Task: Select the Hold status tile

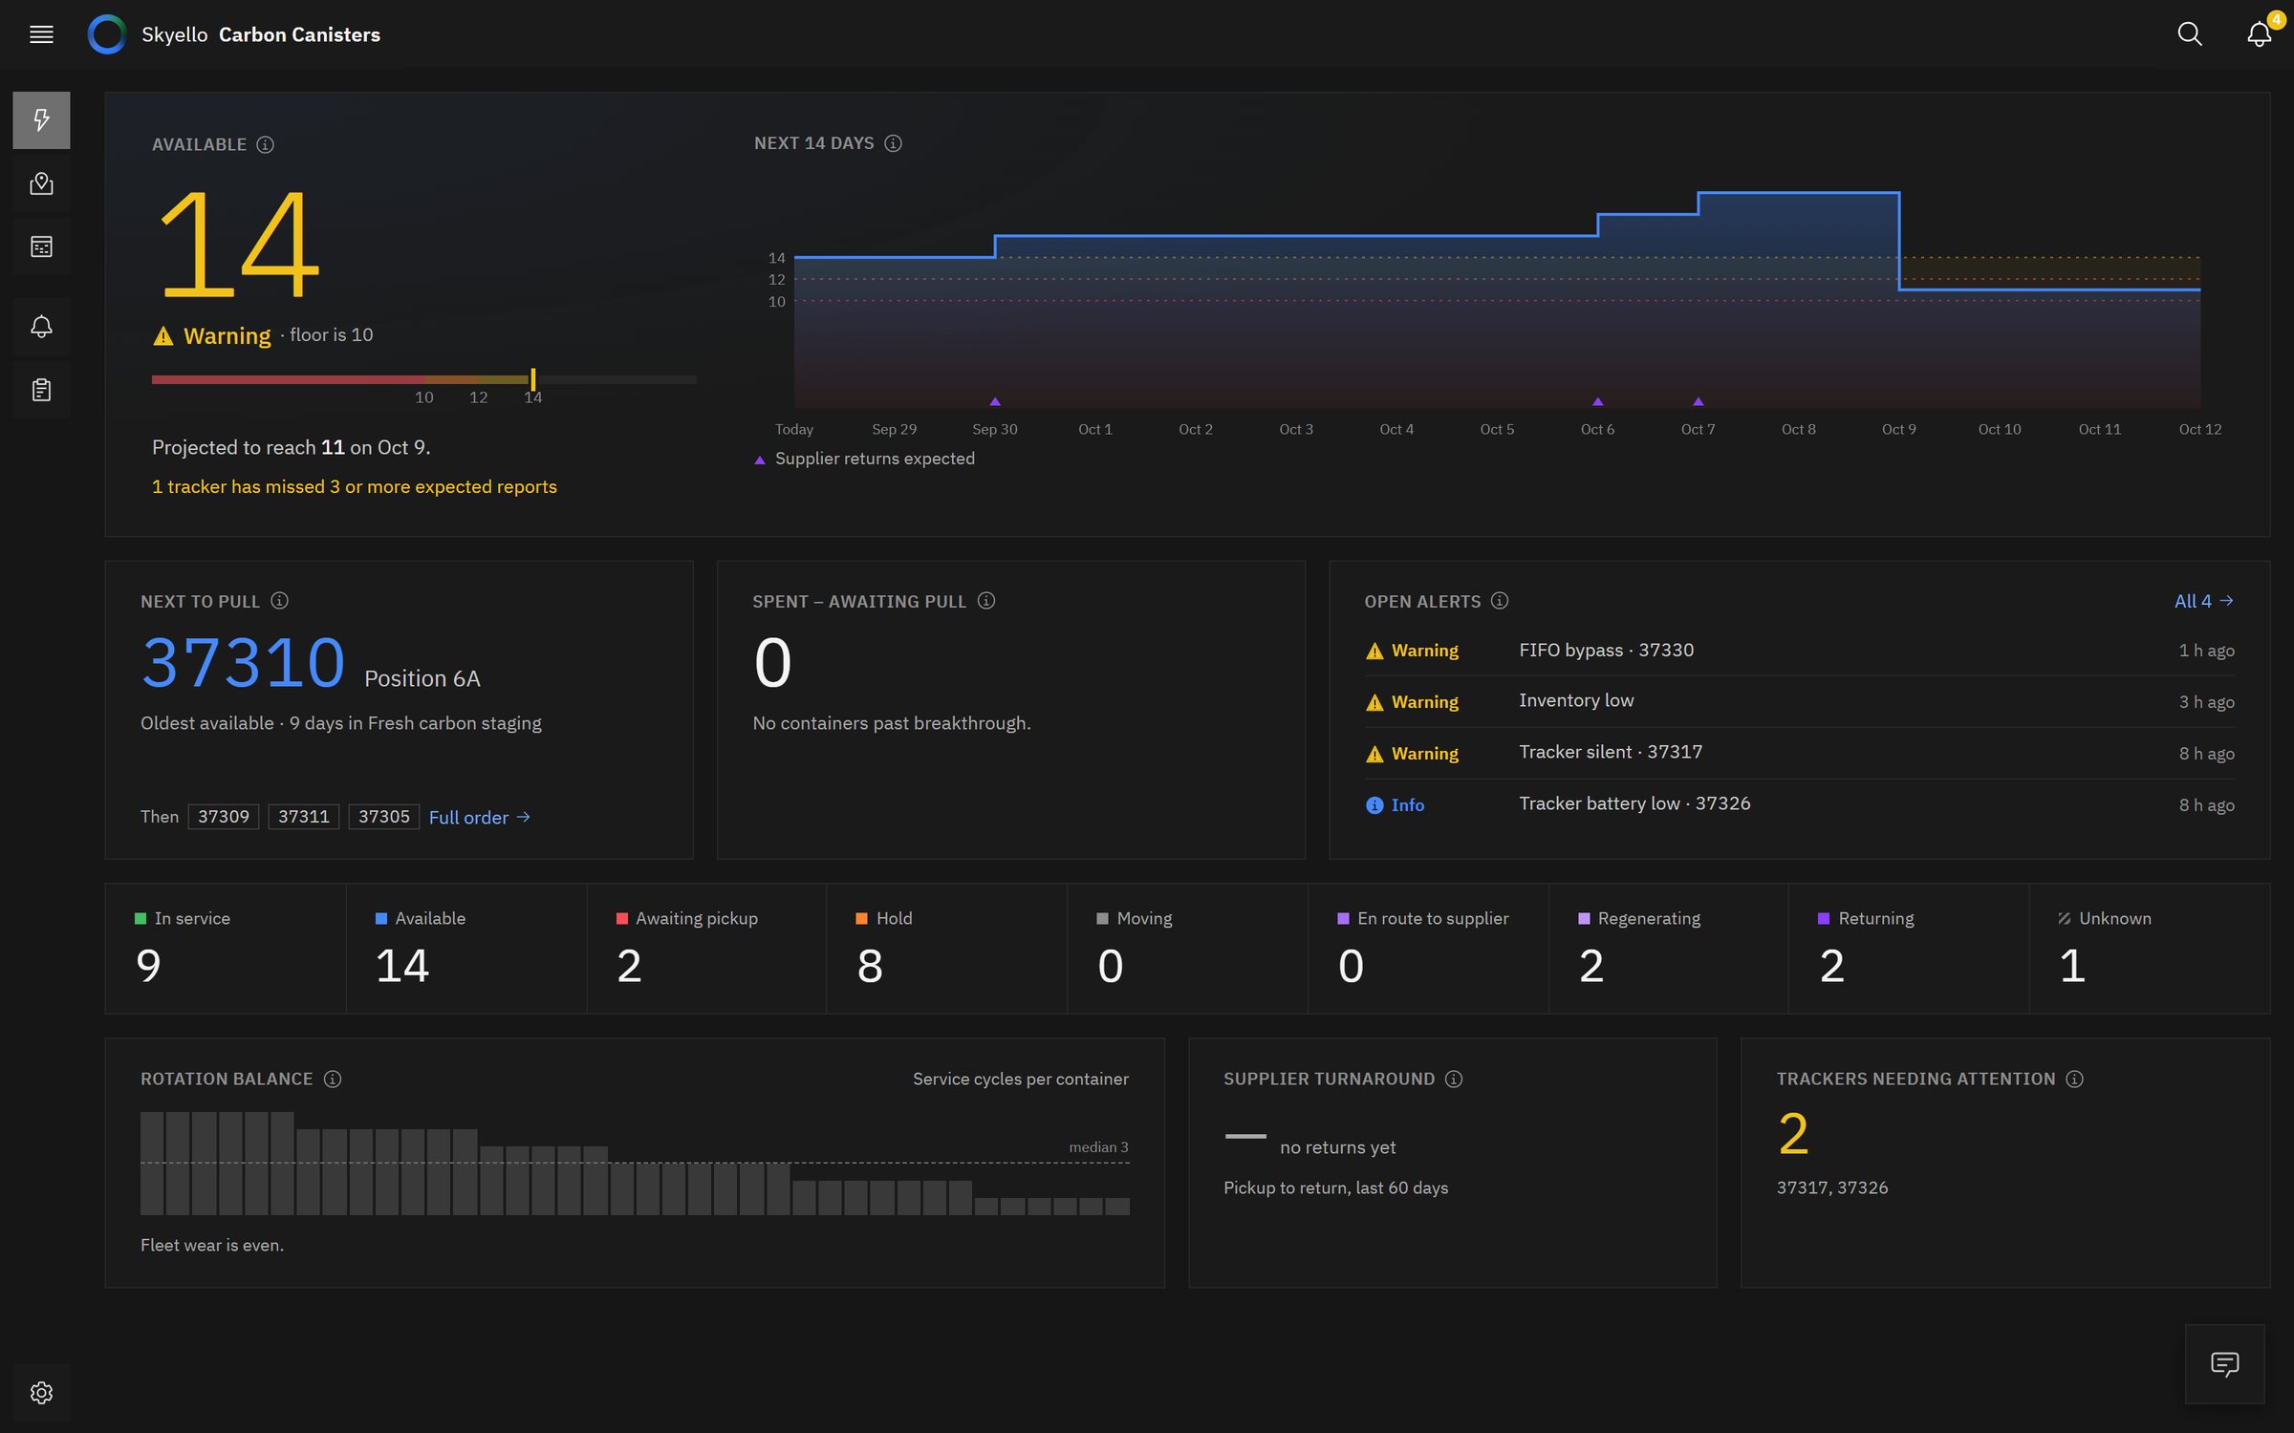Action: 946,948
